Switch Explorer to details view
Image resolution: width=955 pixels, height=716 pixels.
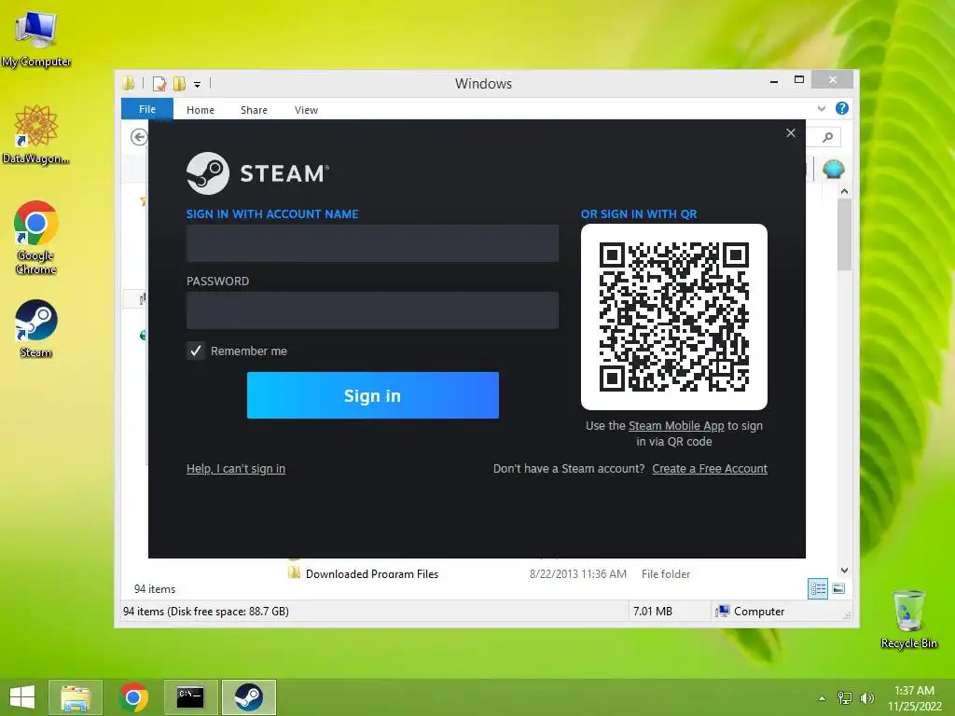pyautogui.click(x=818, y=588)
